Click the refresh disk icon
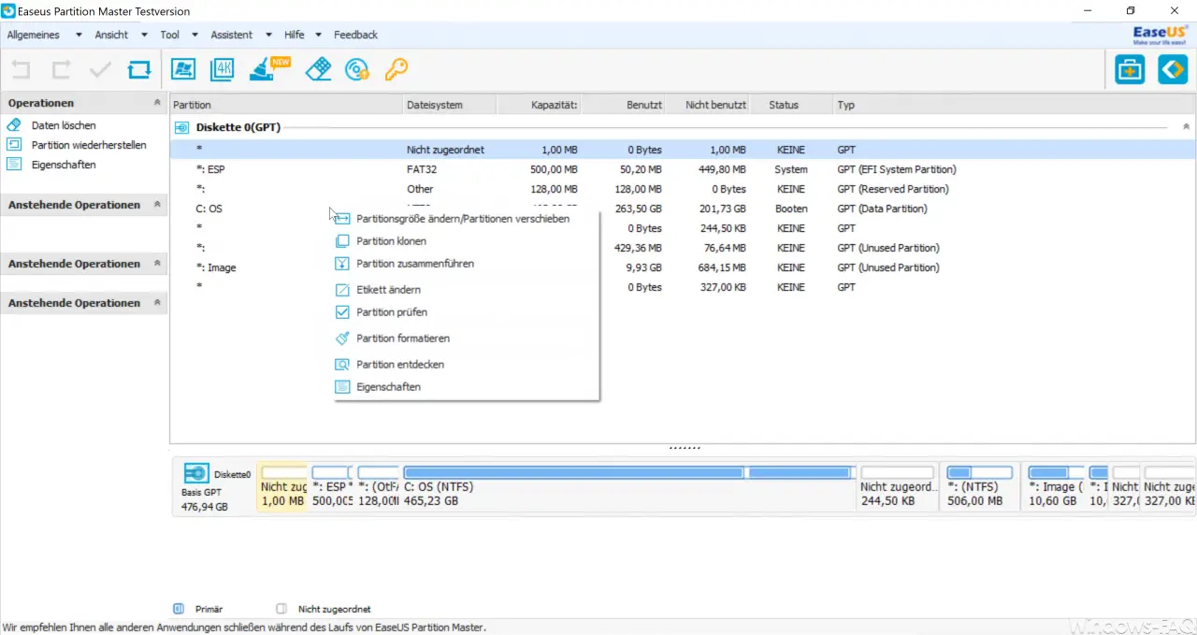 click(138, 69)
